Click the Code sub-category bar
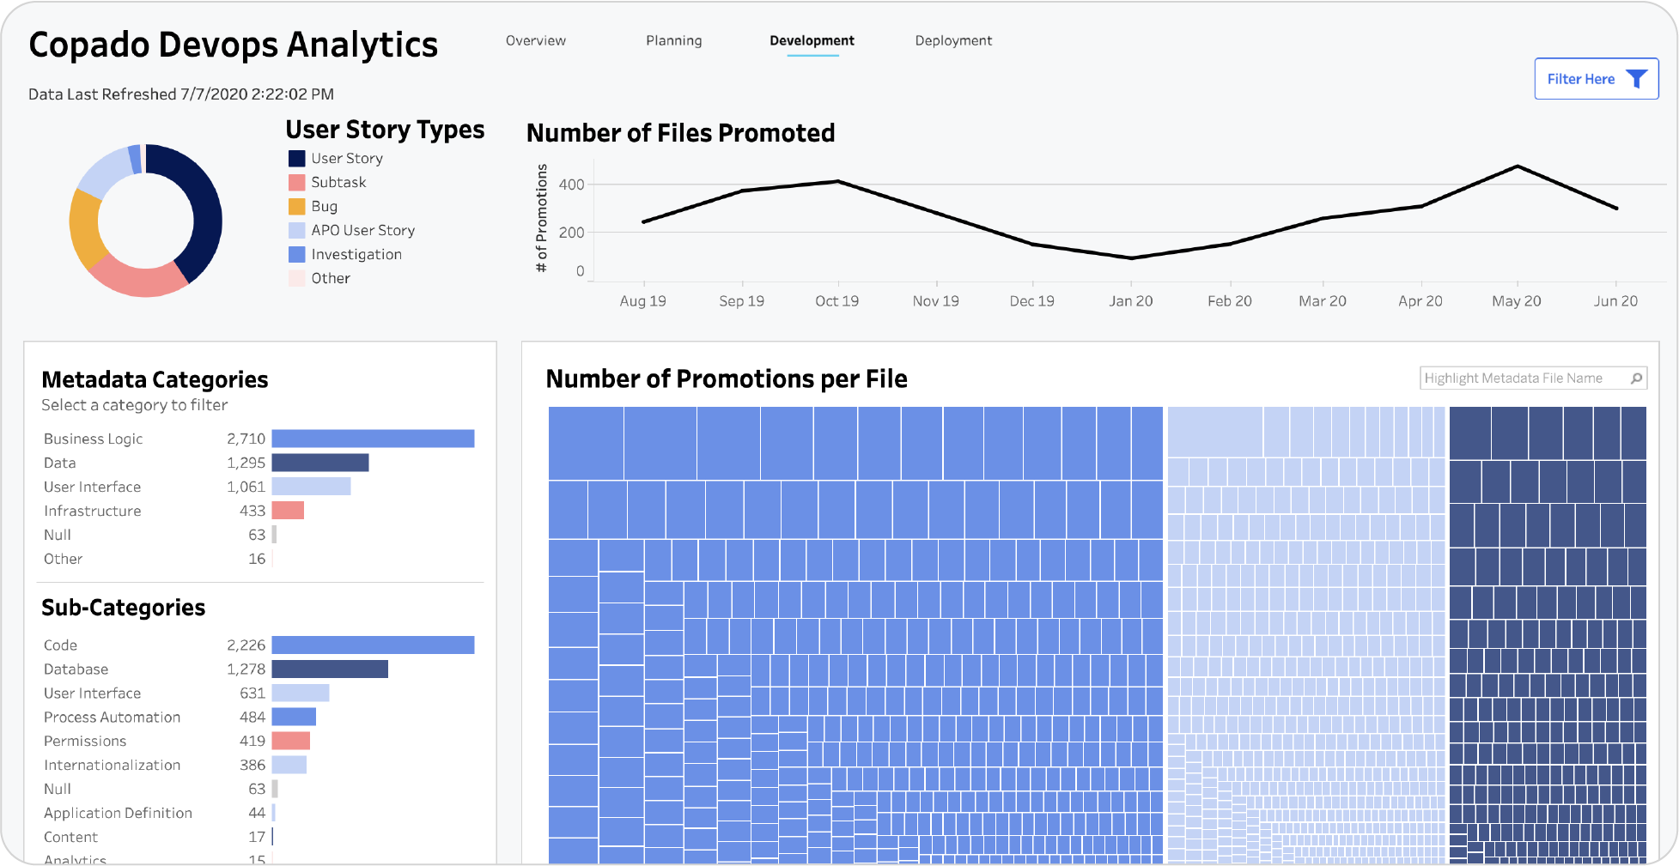1679x866 pixels. pyautogui.click(x=373, y=645)
